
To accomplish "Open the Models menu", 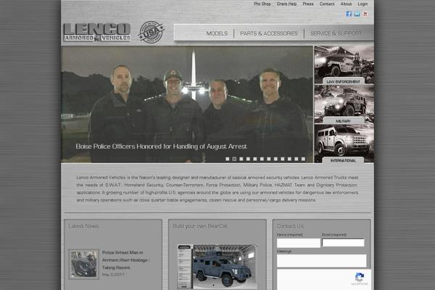I will pos(217,33).
